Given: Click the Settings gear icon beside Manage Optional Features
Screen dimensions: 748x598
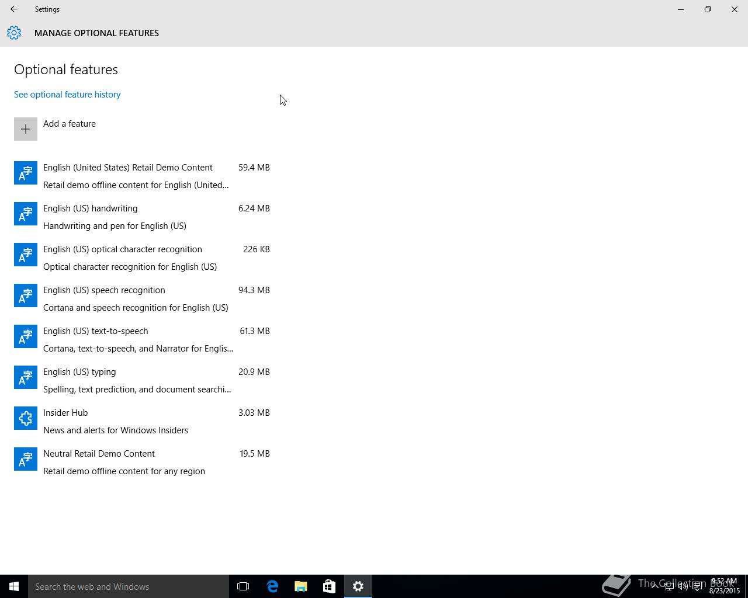Looking at the screenshot, I should point(14,33).
